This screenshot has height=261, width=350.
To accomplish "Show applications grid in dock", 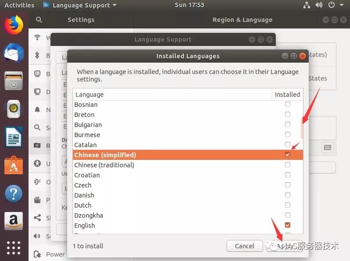I will coord(14,248).
